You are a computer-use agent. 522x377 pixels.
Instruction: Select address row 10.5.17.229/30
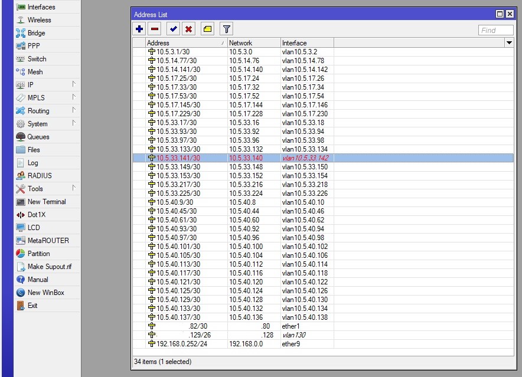tap(323, 114)
